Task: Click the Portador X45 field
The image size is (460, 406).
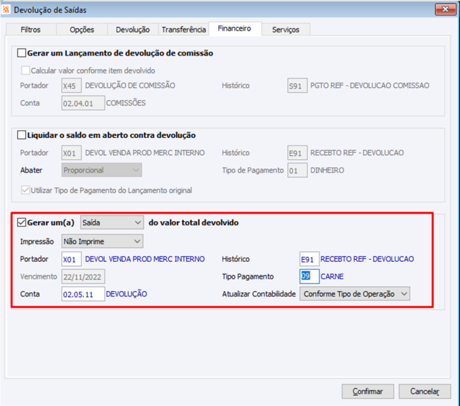Action: (72, 85)
